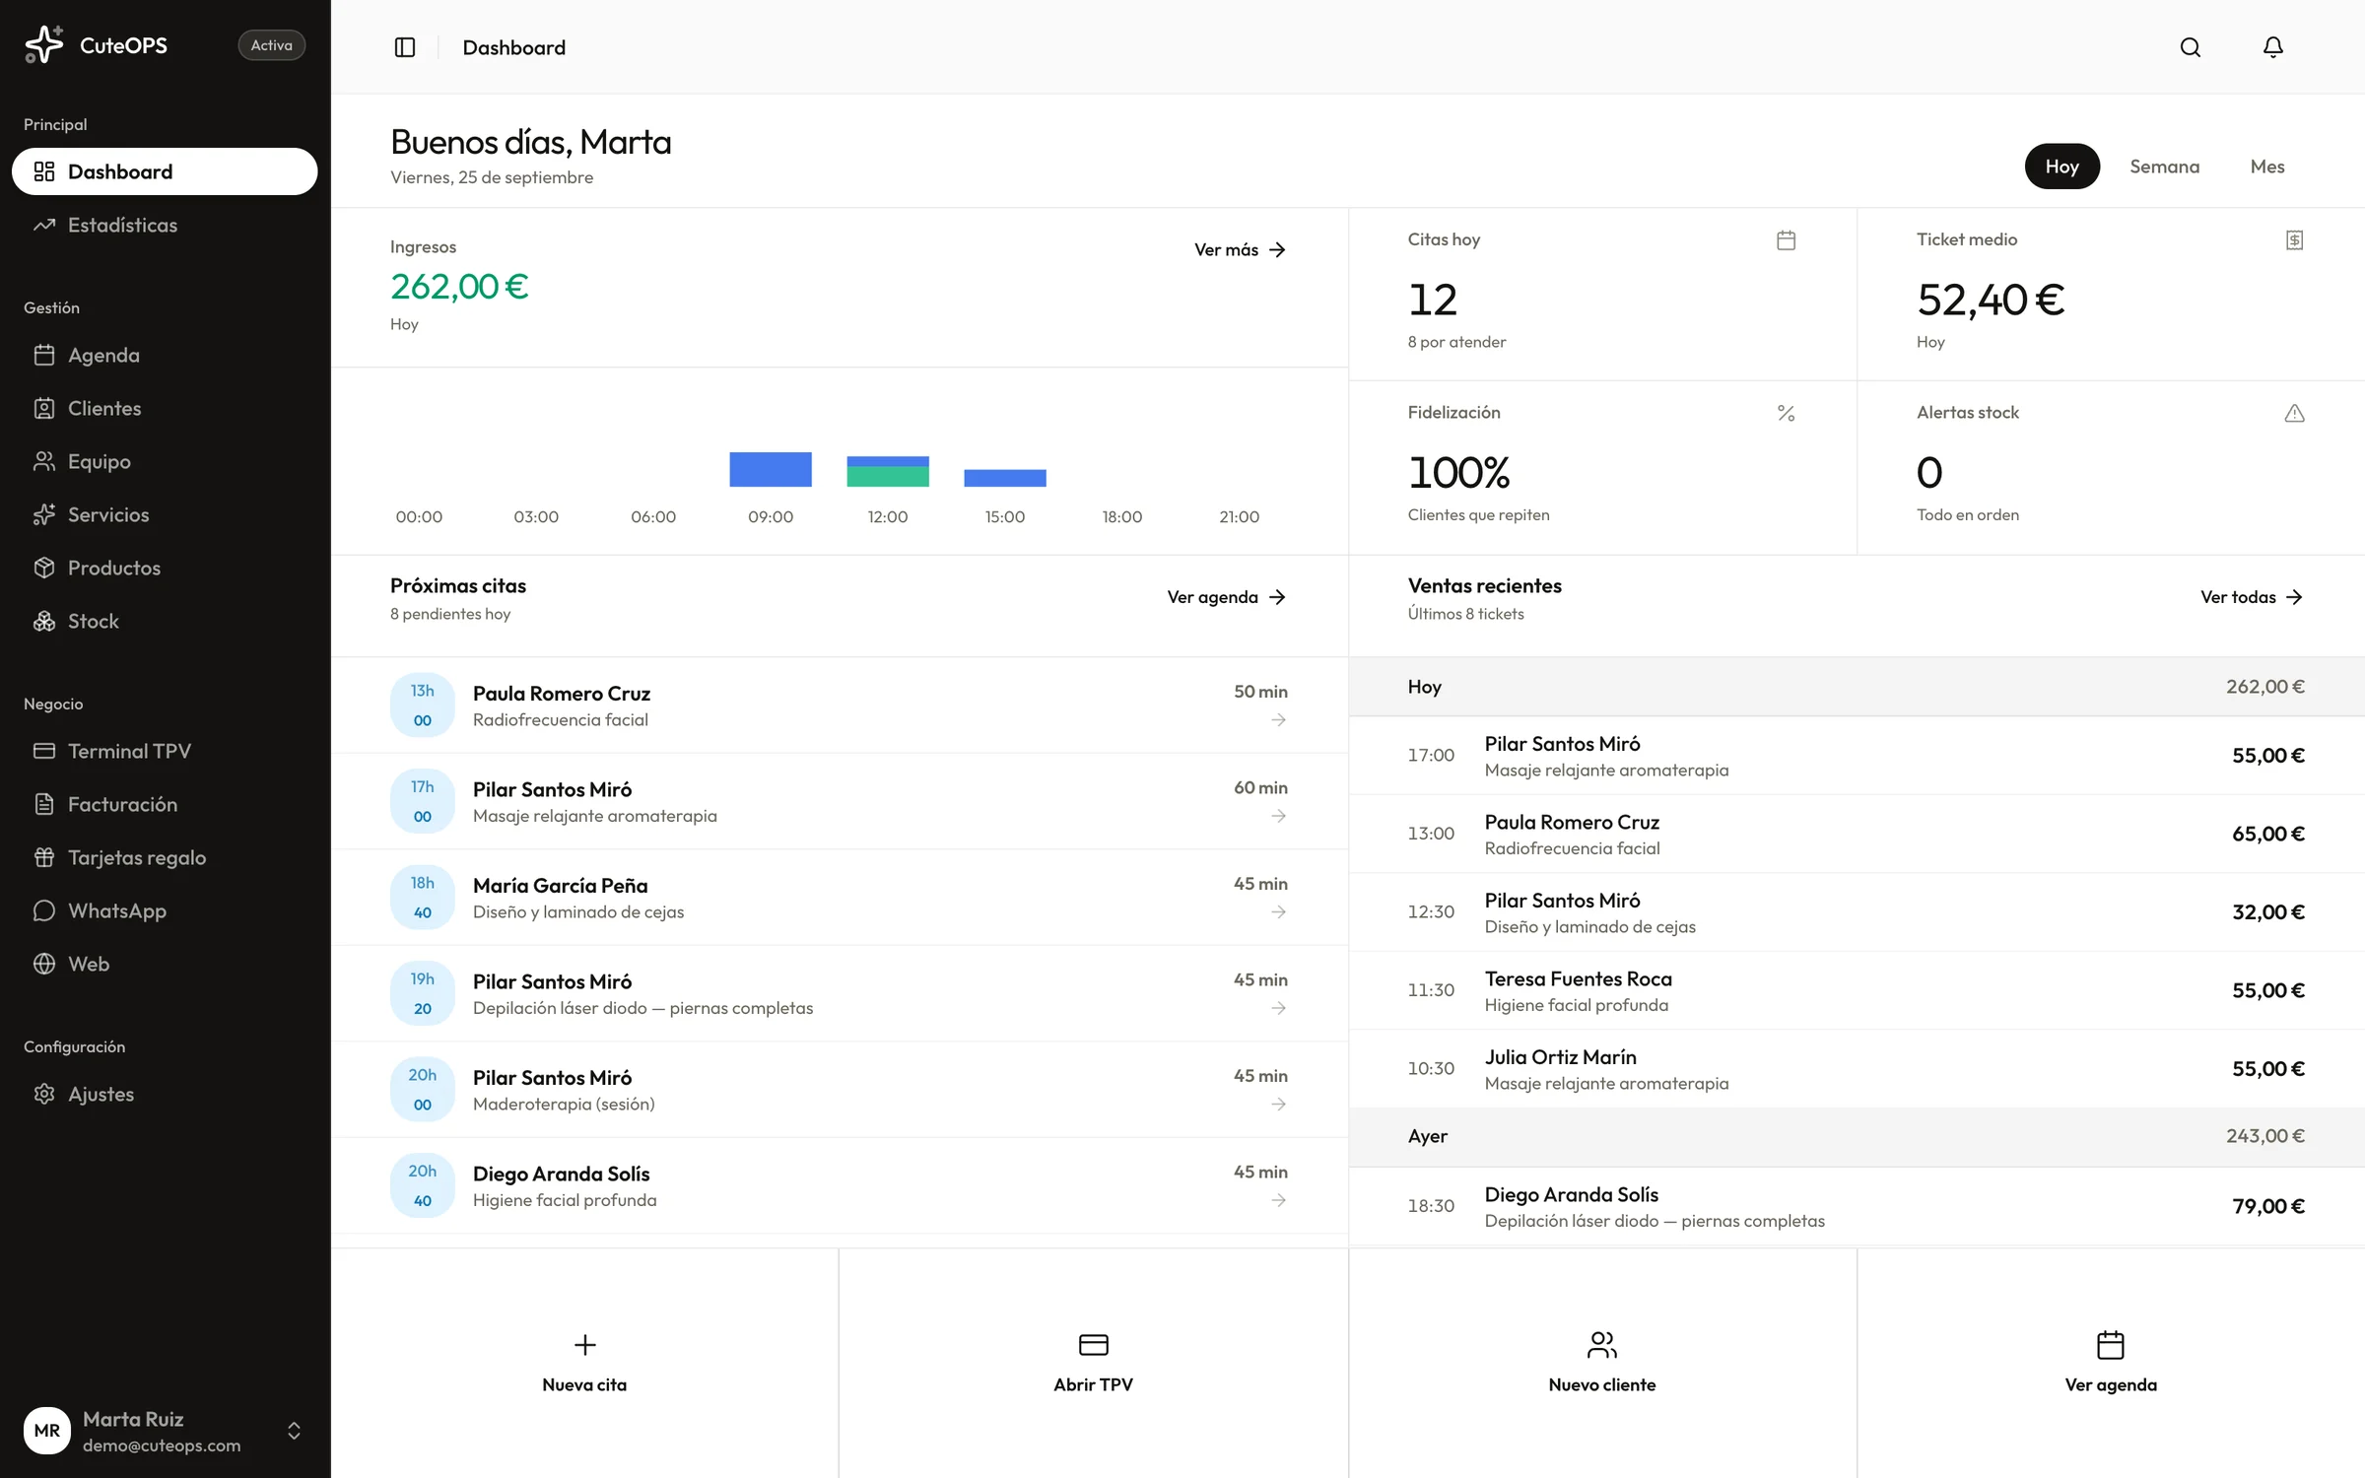
Task: Click the percent icon in Fidelización card
Action: [1786, 413]
